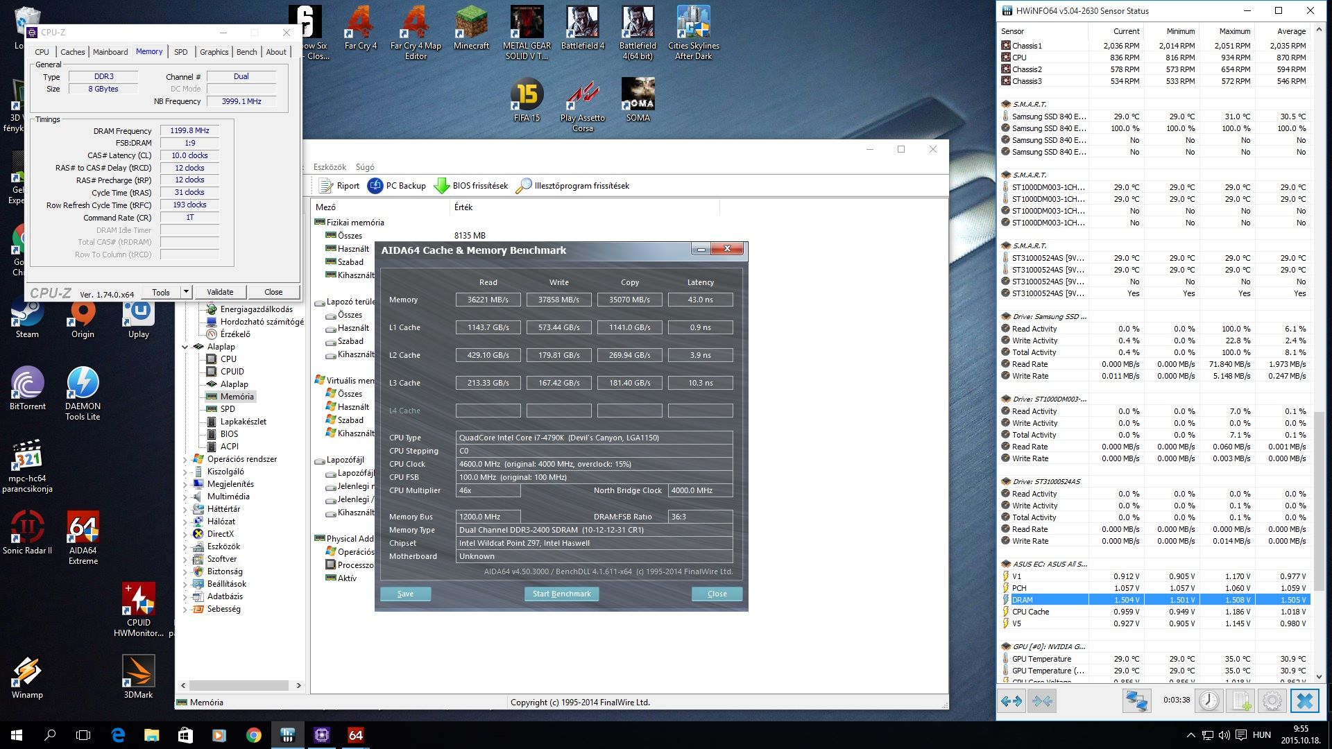The height and width of the screenshot is (749, 1332).
Task: Open 3DMark desktop shortcut
Action: pyautogui.click(x=138, y=677)
